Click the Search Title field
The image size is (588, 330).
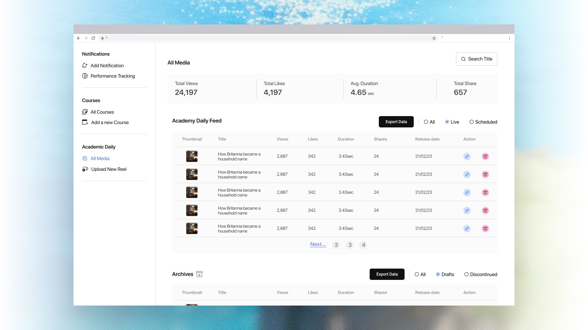(x=477, y=59)
